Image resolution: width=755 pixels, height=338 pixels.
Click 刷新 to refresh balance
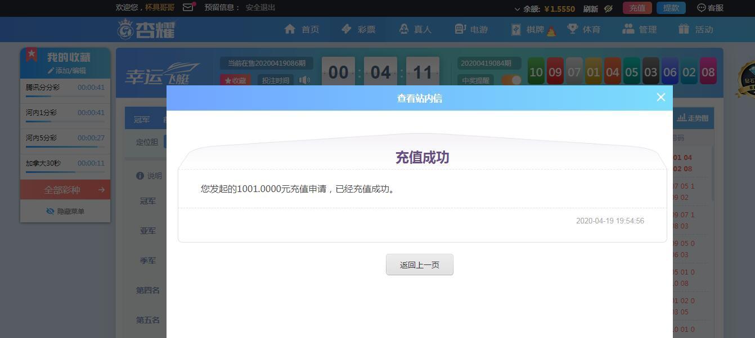point(591,8)
